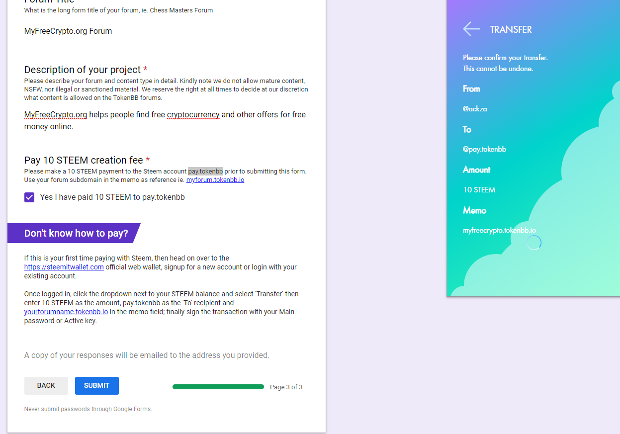Click the back arrow in Transfer panel
The width and height of the screenshot is (620, 434).
471,29
